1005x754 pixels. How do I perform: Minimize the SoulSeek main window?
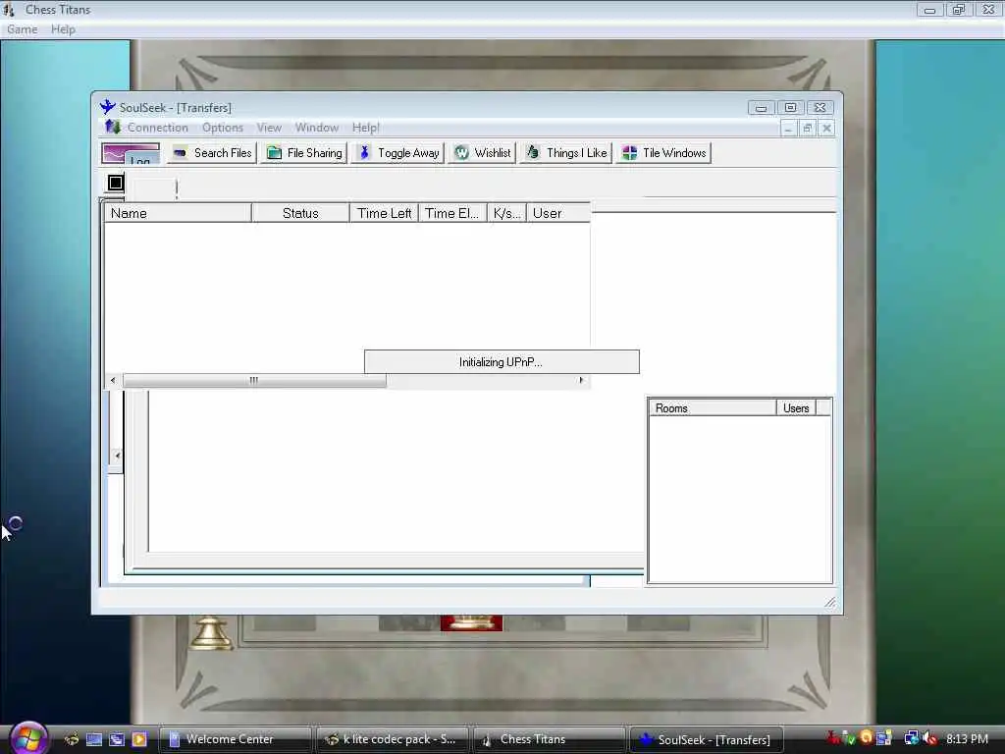(761, 108)
